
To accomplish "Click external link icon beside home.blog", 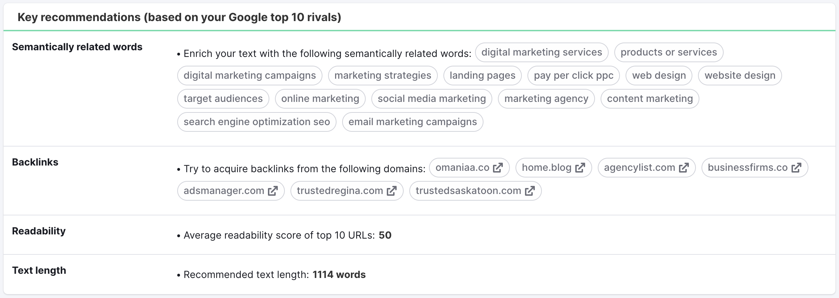I will pos(580,168).
